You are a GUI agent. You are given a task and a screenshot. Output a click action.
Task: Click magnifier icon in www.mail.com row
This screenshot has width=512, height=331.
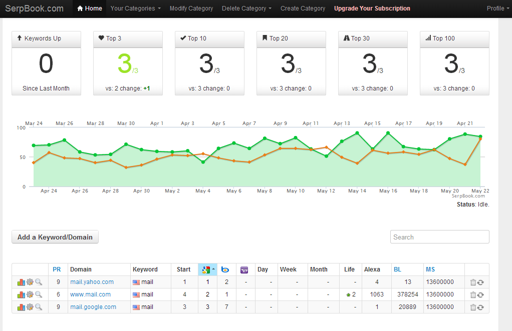point(39,294)
